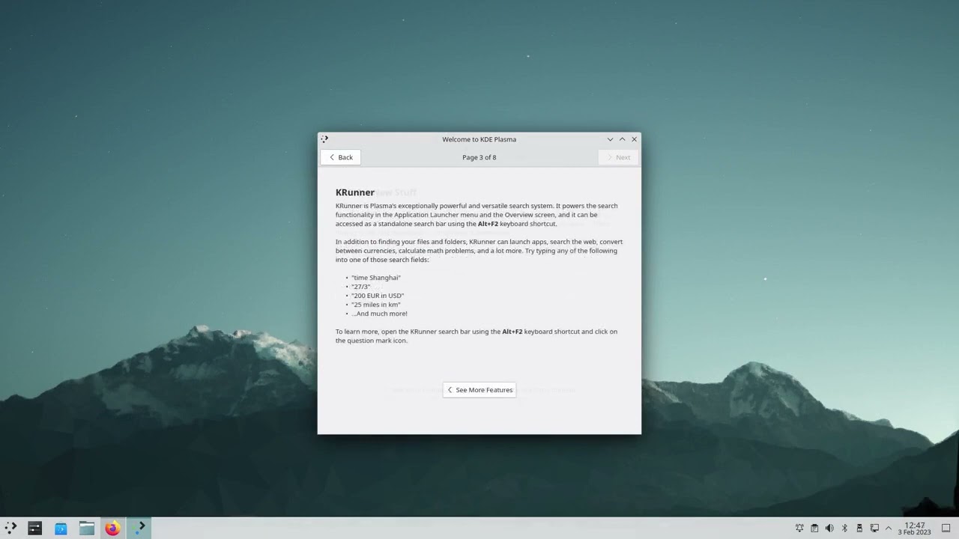The image size is (959, 539).
Task: Open the audio volume tray icon
Action: coord(829,529)
